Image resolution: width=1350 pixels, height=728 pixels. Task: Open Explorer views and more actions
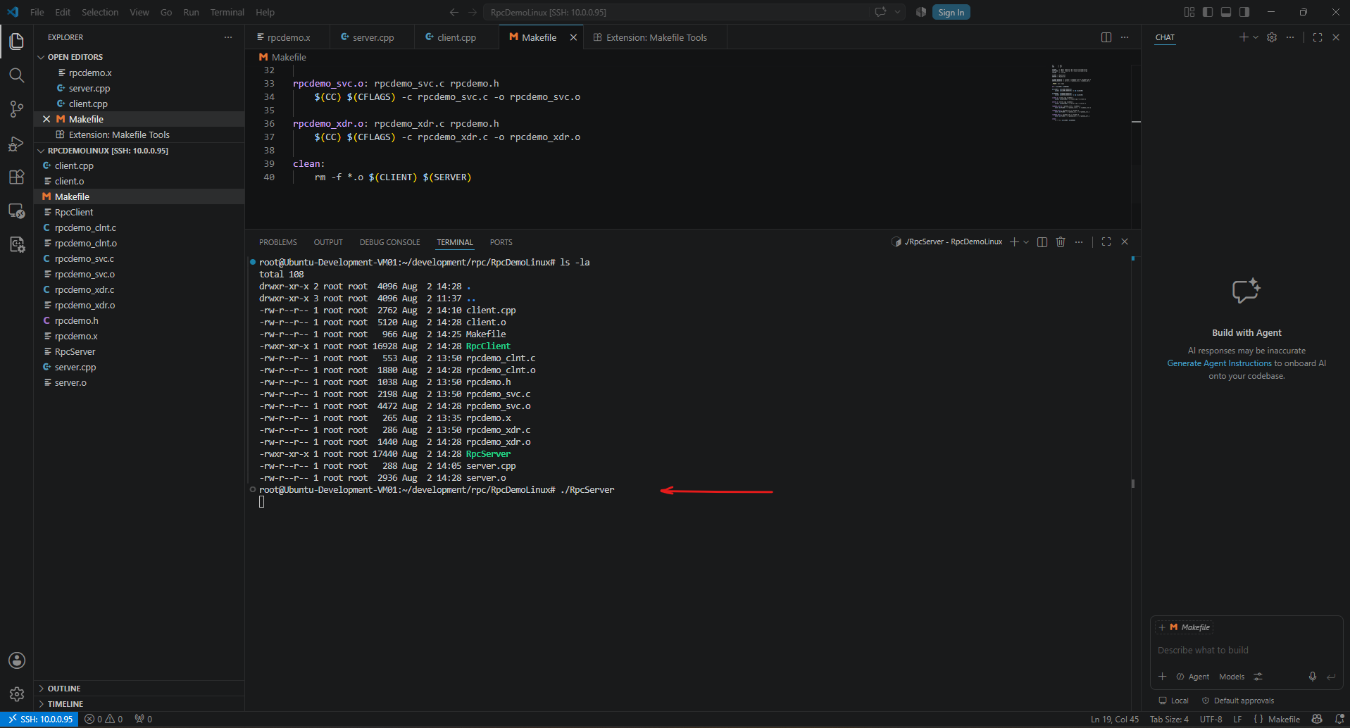click(228, 37)
